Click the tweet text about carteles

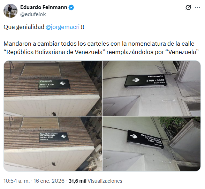tap(101, 48)
